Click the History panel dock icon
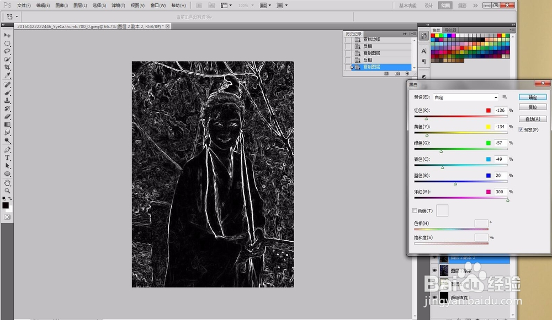Screen dimensions: 552x320 [424, 36]
